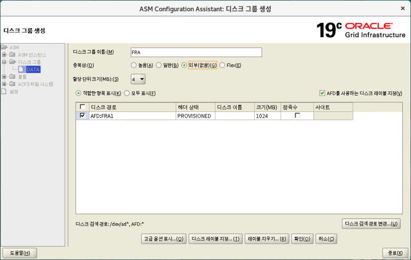Expand the 볼륨 tree node
The width and height of the screenshot is (411, 260).
point(4,77)
